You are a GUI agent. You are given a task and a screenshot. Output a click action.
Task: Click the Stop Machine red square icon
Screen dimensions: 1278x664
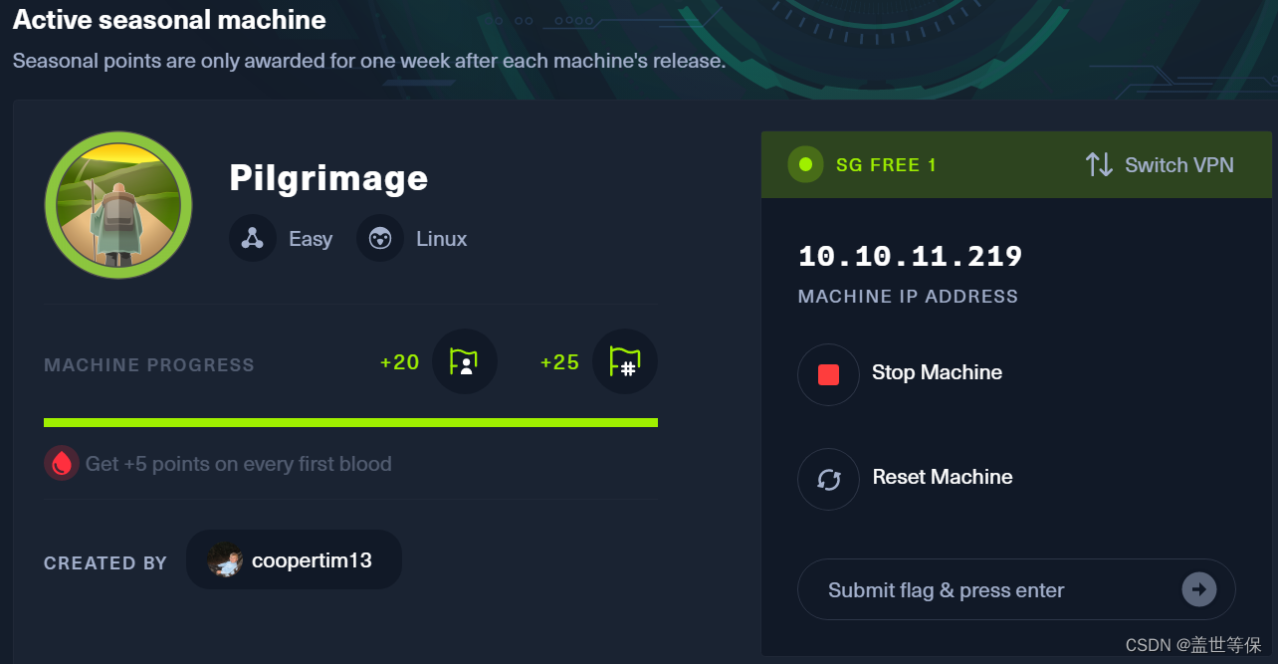pos(828,374)
